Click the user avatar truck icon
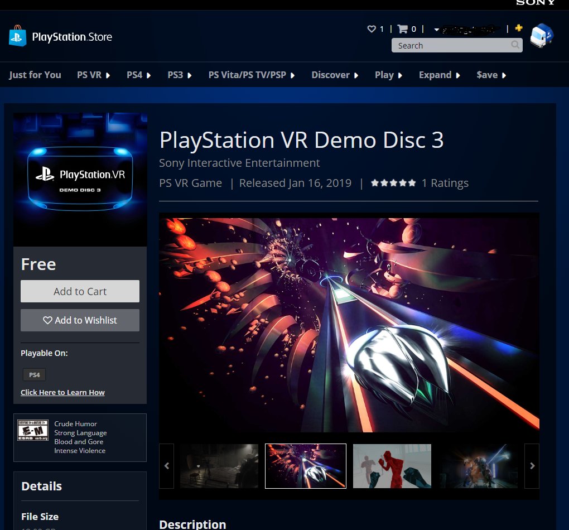This screenshot has width=569, height=530. (x=542, y=36)
